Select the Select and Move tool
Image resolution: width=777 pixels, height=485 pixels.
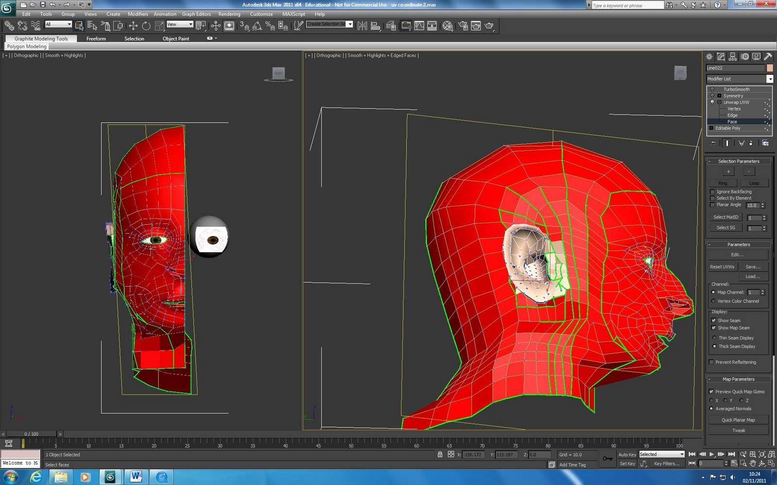point(134,25)
